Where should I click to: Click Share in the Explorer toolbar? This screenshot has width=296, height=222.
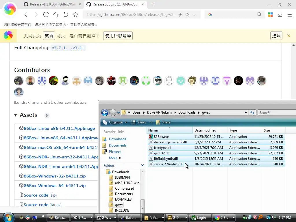point(163,122)
